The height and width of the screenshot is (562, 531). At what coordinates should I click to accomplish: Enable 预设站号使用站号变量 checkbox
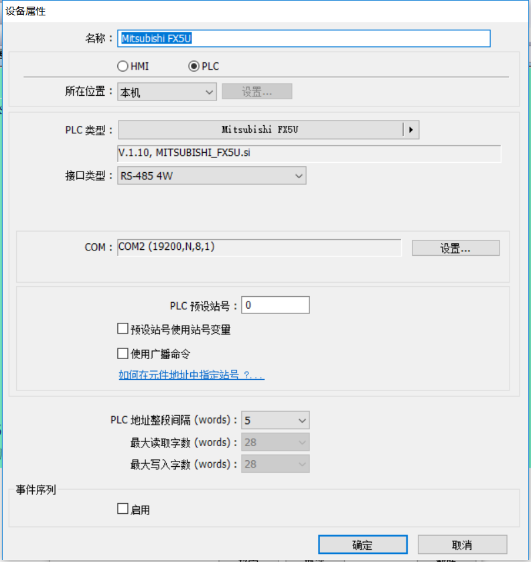tap(123, 330)
